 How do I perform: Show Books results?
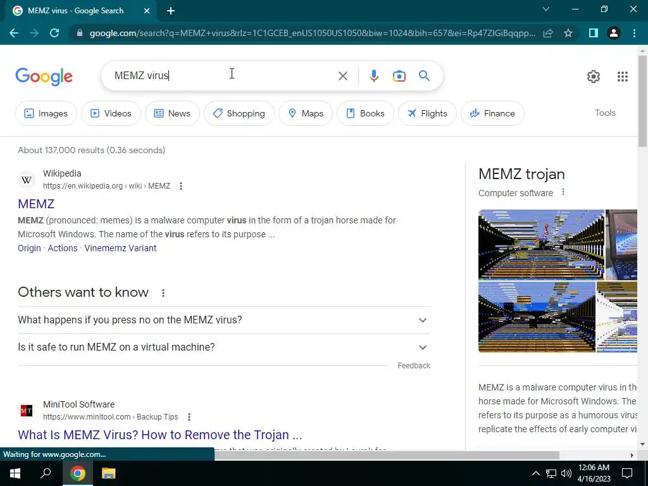pyautogui.click(x=365, y=113)
